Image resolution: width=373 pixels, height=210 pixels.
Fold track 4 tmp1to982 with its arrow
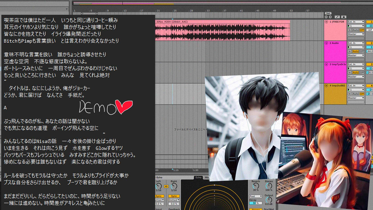pos(326,86)
